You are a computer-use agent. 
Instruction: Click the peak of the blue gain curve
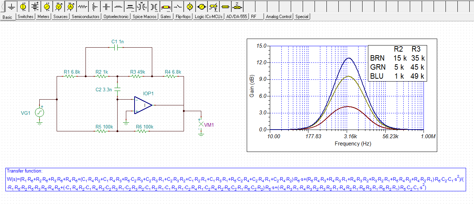coord(348,58)
